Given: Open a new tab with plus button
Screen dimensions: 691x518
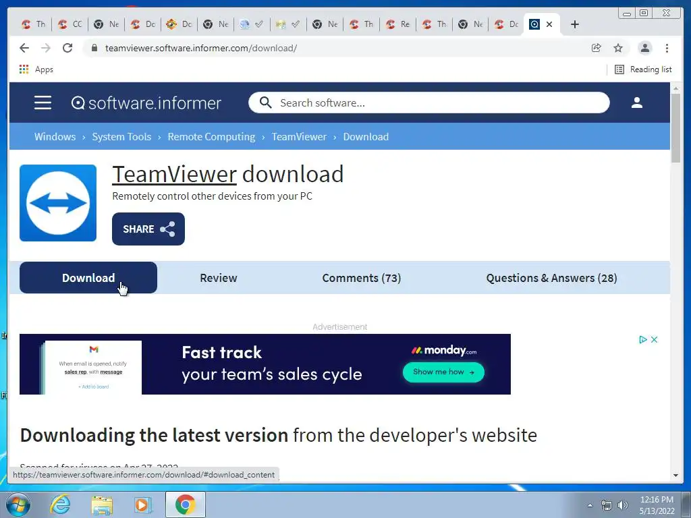Looking at the screenshot, I should pos(575,24).
